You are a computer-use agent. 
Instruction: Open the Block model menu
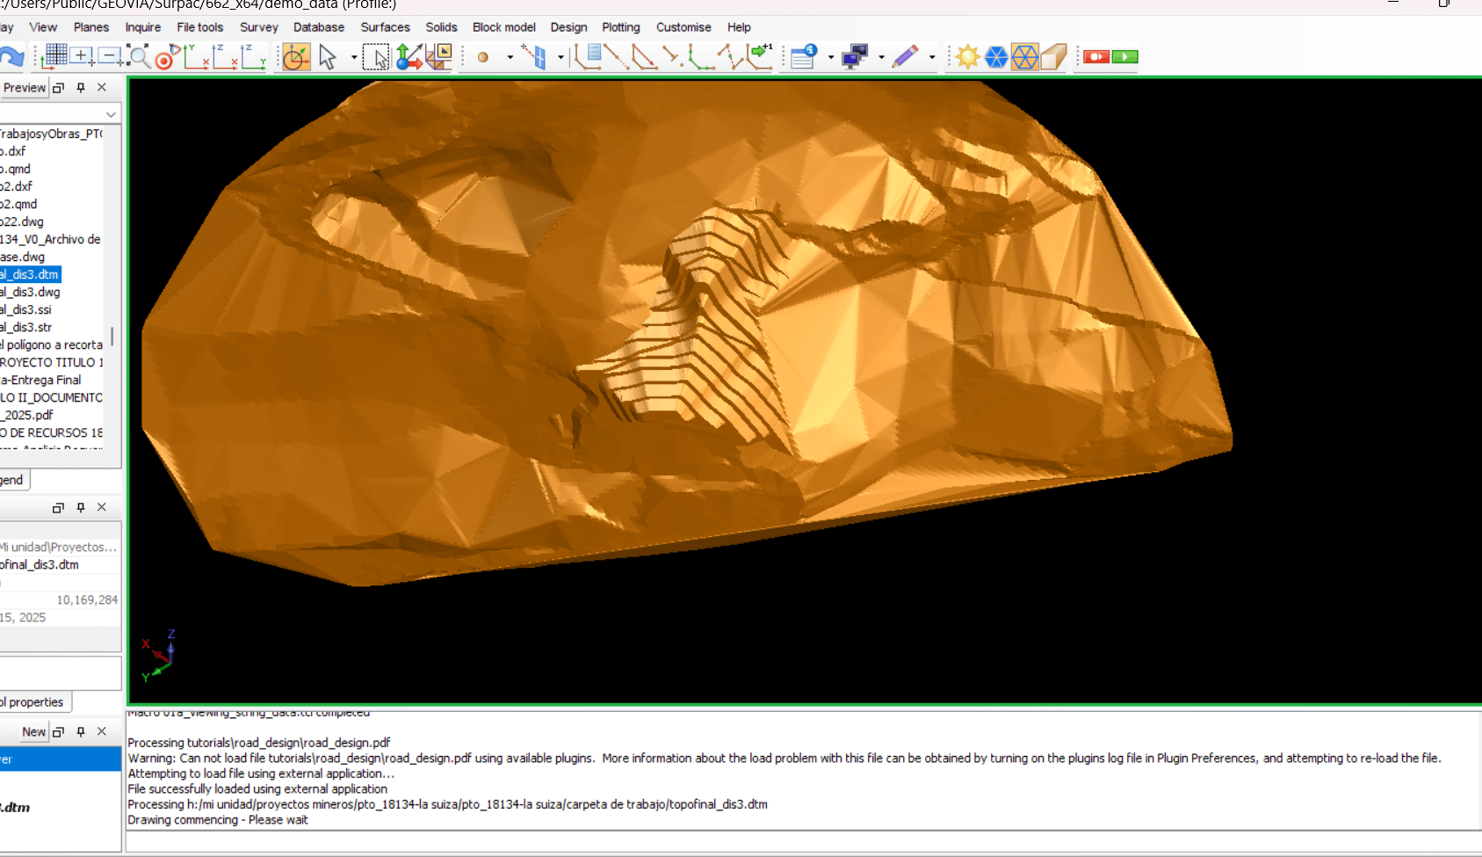pyautogui.click(x=503, y=27)
